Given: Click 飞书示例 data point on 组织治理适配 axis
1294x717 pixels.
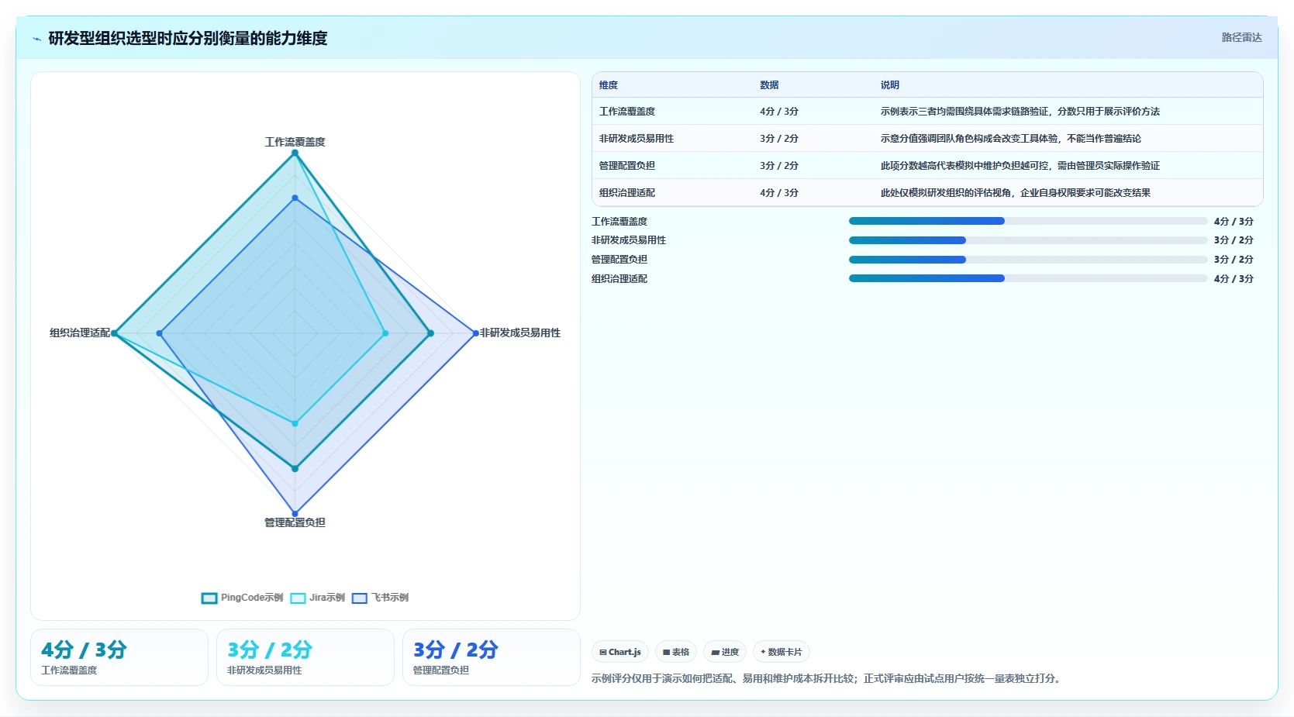Looking at the screenshot, I should [159, 333].
